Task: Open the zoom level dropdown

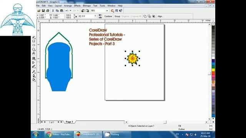Action: [107, 11]
